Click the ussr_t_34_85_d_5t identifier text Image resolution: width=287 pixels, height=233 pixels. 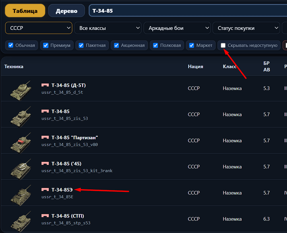tap(62, 92)
